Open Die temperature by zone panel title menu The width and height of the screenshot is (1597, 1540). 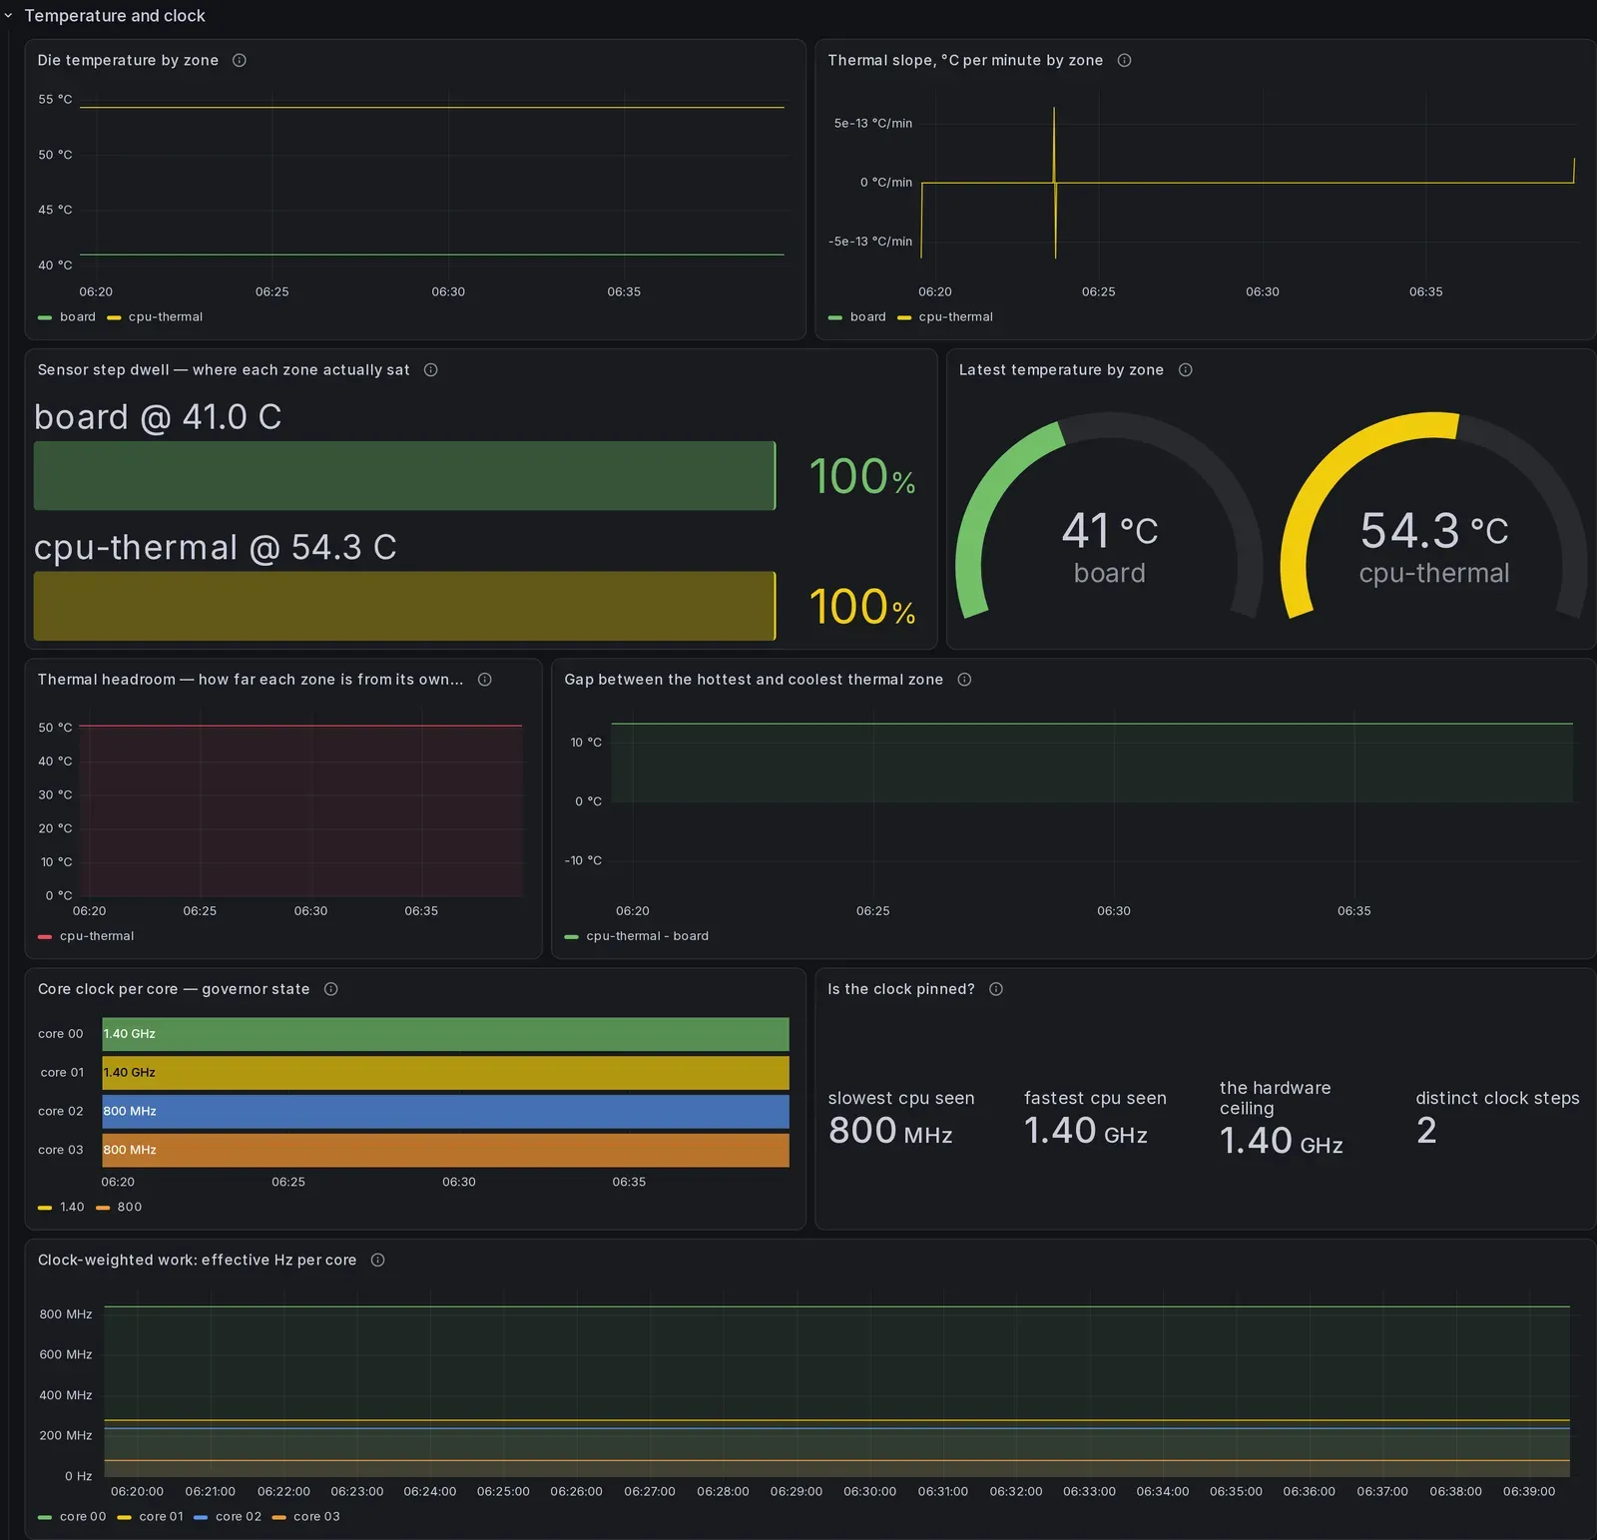click(128, 60)
